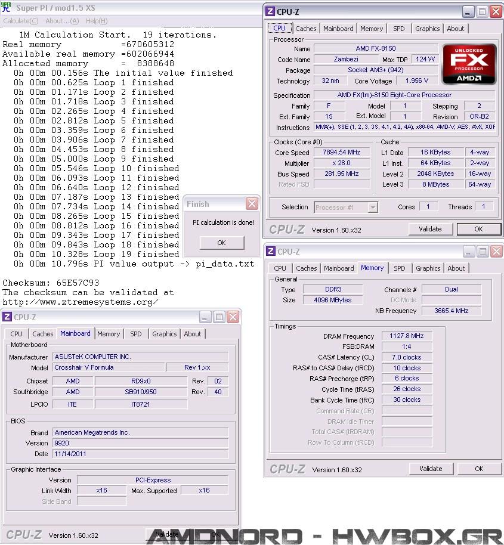The width and height of the screenshot is (504, 545).
Task: Open the Calculate menu in Super PI
Action: [20, 21]
